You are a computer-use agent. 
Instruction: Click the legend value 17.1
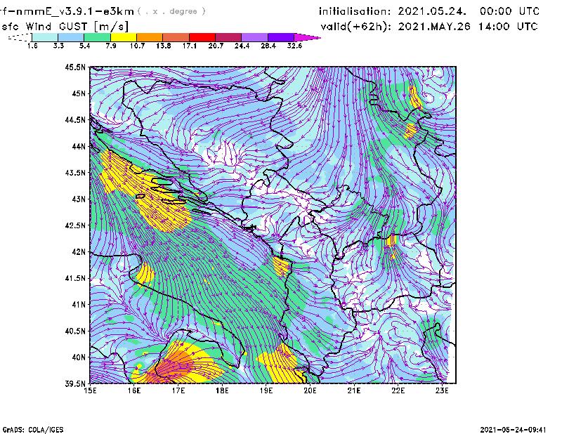pos(190,46)
